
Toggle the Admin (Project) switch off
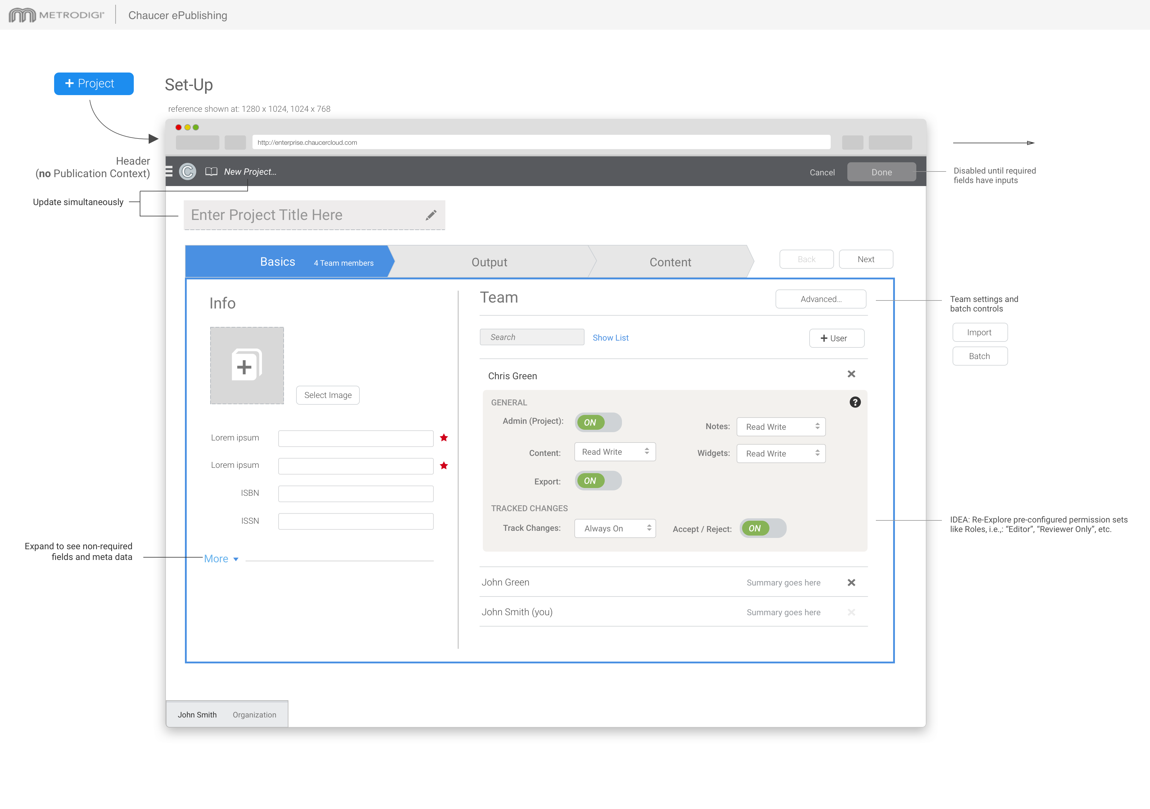[598, 423]
